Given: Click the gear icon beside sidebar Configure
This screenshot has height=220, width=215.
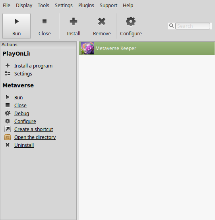Looking at the screenshot, I should coord(8,121).
